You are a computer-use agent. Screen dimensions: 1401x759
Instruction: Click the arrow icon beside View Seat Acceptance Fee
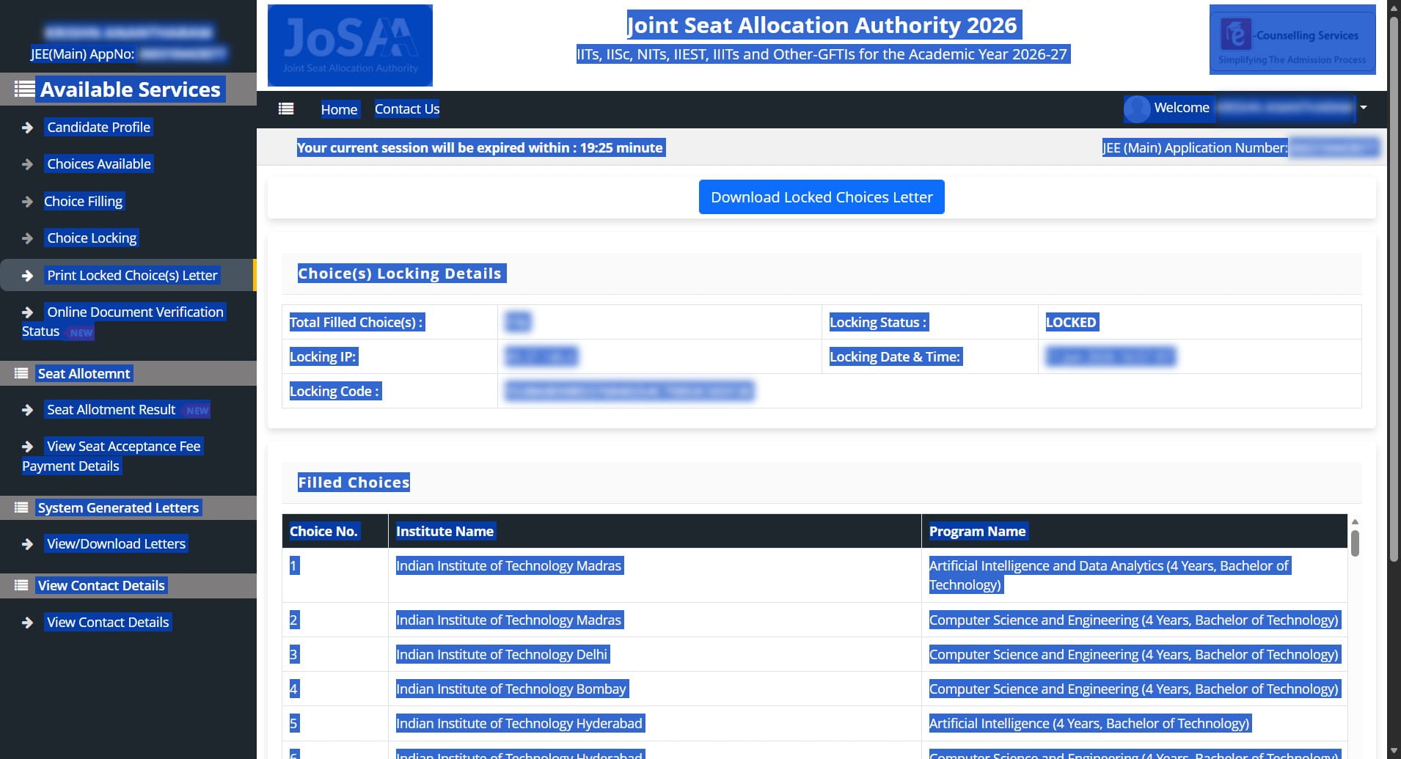click(x=28, y=447)
